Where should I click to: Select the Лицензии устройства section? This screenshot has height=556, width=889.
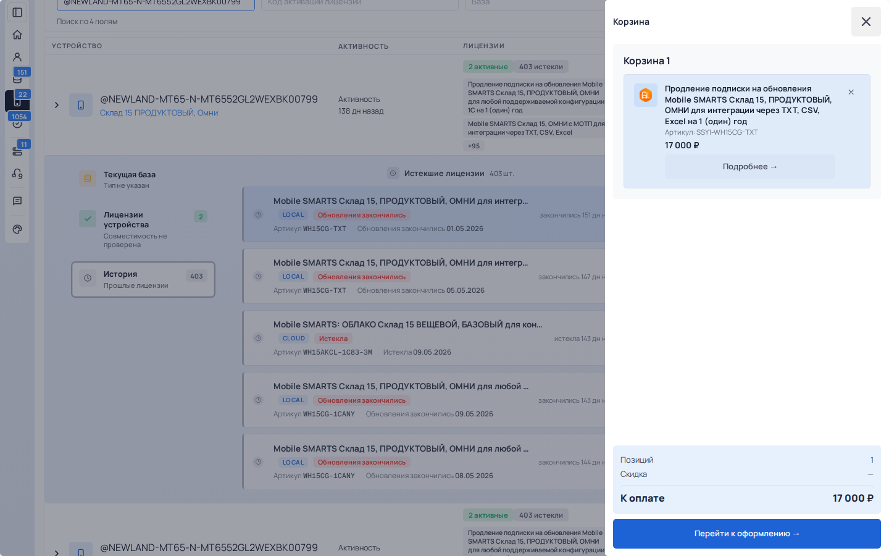pos(143,229)
